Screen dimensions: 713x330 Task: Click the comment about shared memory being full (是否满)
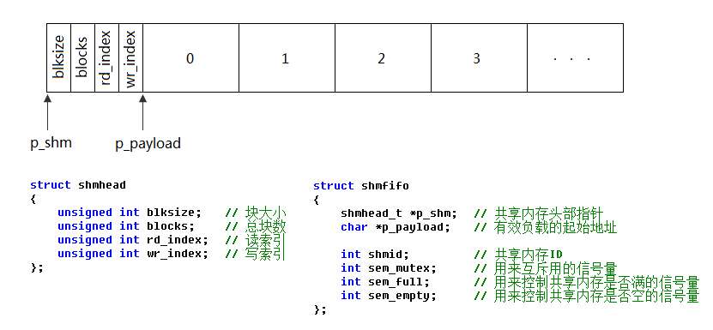[x=586, y=282]
